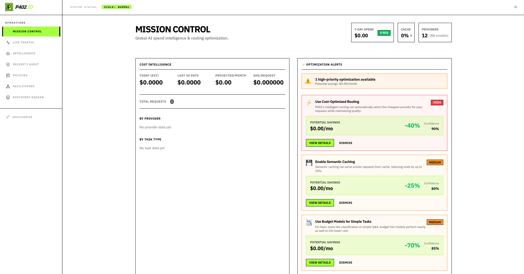
Task: Click the Mission Control page heading
Action: [x=173, y=29]
